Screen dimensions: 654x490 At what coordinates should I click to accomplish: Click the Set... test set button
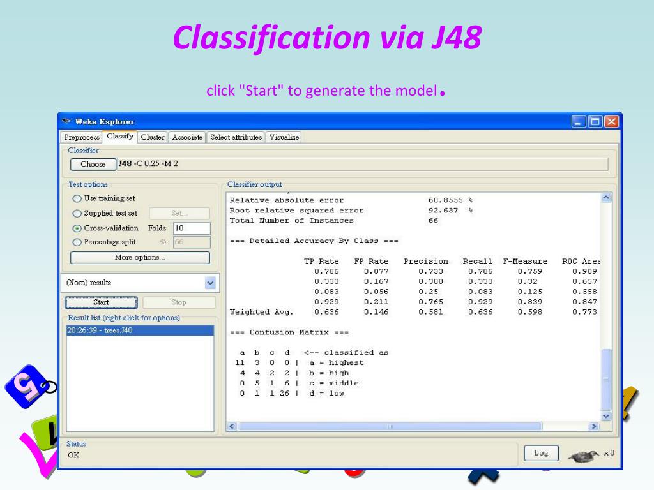(x=179, y=213)
